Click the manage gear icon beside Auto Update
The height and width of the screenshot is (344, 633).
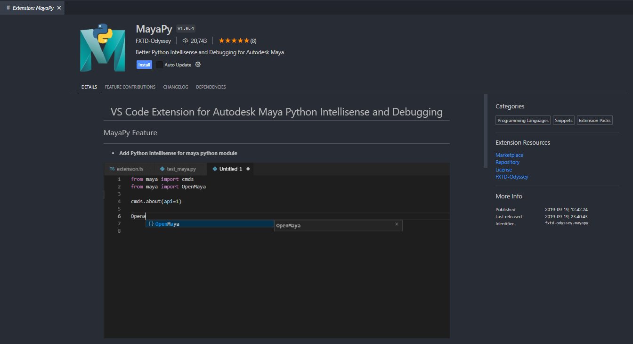(198, 65)
